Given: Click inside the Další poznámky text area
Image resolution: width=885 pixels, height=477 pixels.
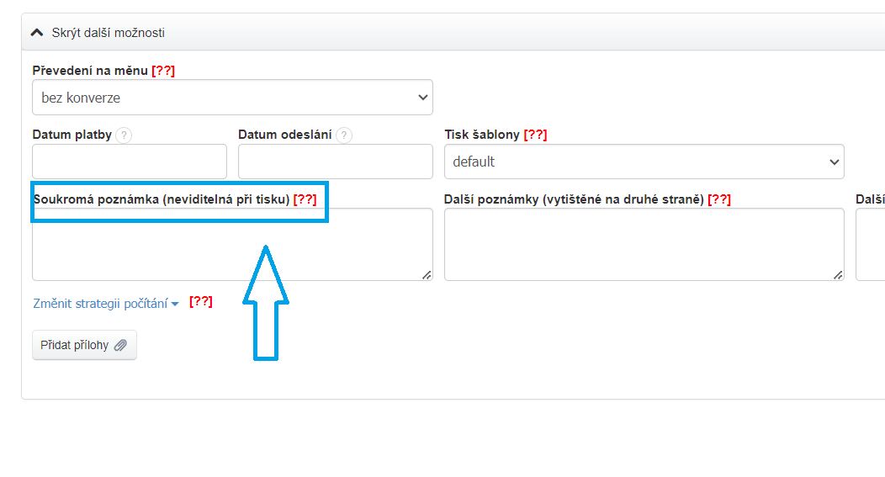Looking at the screenshot, I should [x=644, y=245].
